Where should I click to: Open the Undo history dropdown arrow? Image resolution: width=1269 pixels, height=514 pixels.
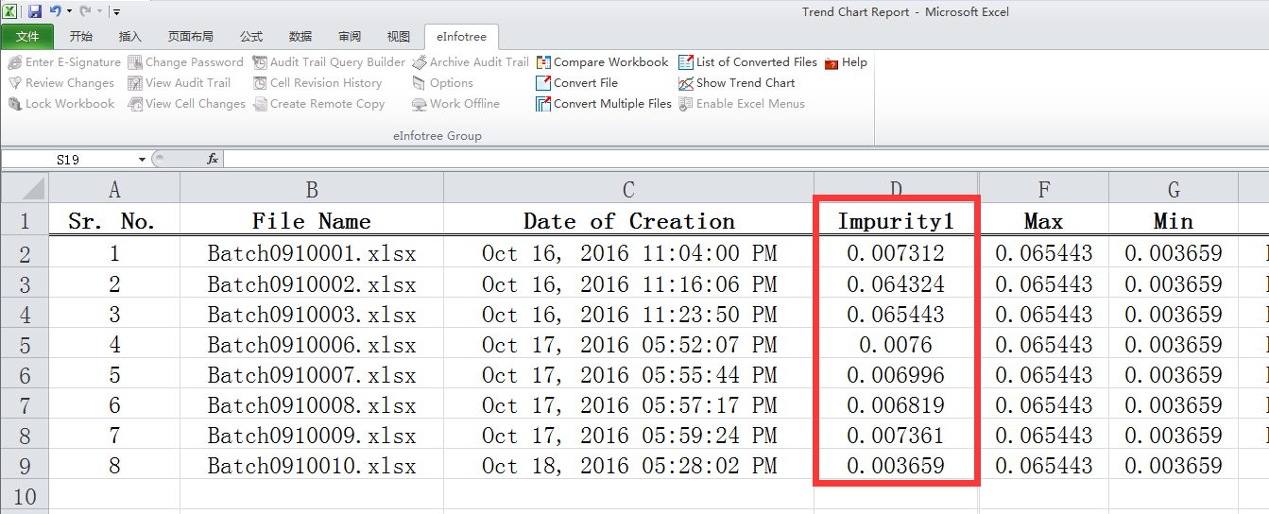(x=69, y=12)
